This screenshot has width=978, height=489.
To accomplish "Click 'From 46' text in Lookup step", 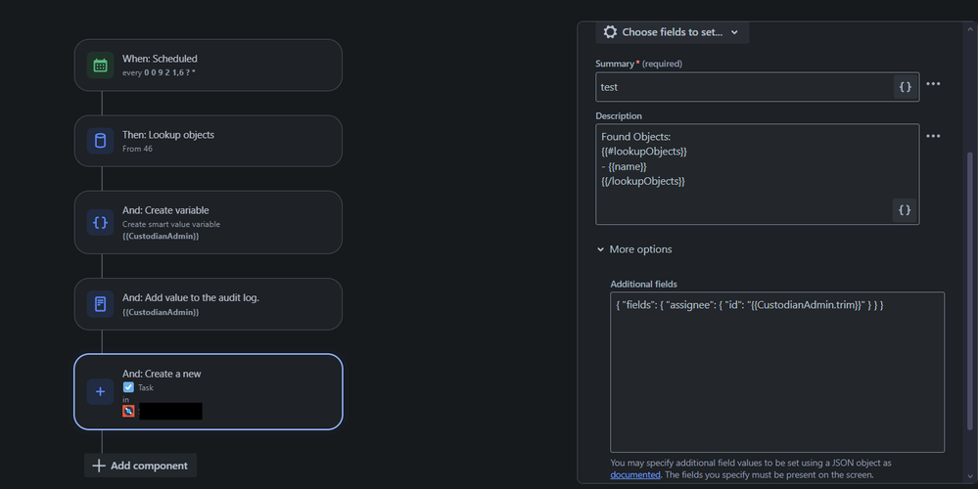I will click(x=137, y=149).
